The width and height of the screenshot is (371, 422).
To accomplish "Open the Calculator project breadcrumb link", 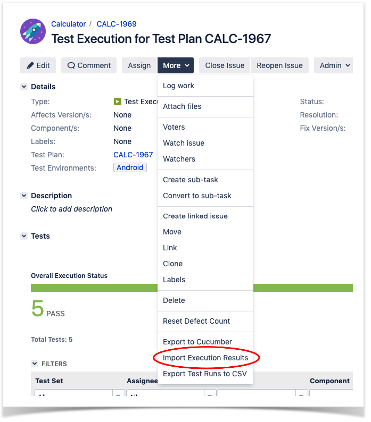I will click(x=68, y=24).
